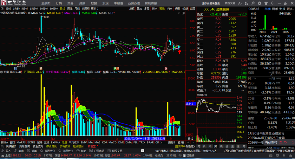Open 期权交易 options trading
This screenshot has height=159, width=295.
pos(115,151)
